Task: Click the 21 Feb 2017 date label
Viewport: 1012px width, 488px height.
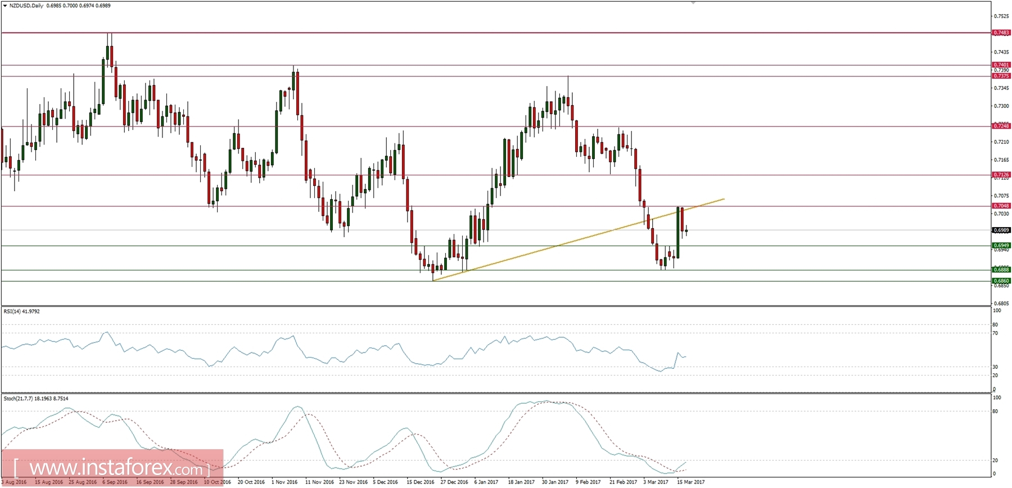Action: pyautogui.click(x=624, y=482)
